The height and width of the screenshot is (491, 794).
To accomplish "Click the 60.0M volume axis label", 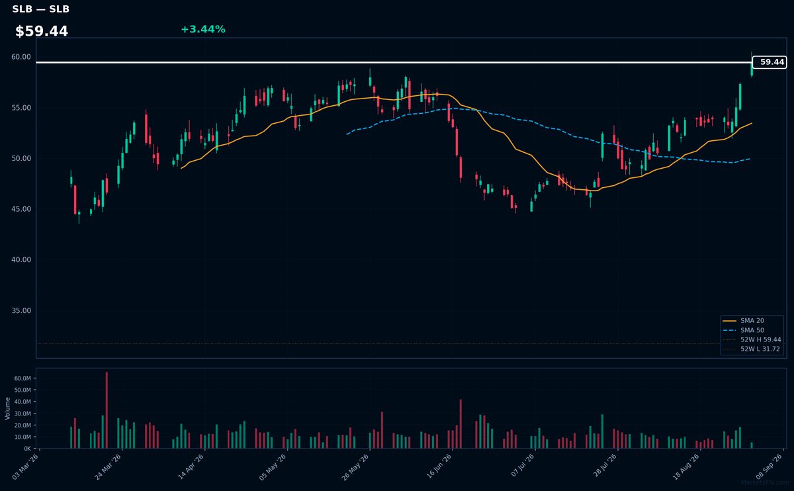I will (22, 378).
